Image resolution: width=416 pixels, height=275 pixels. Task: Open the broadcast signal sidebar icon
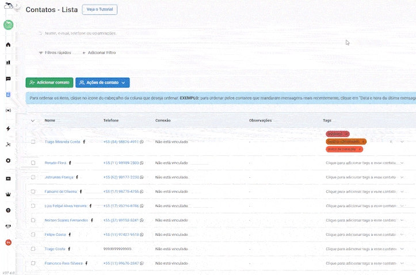8,110
